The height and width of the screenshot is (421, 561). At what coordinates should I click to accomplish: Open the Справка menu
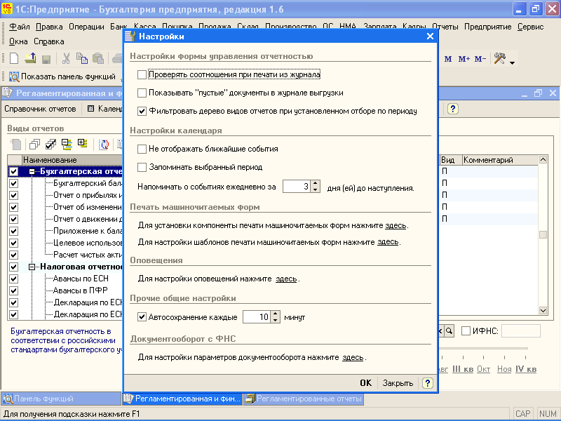(49, 41)
